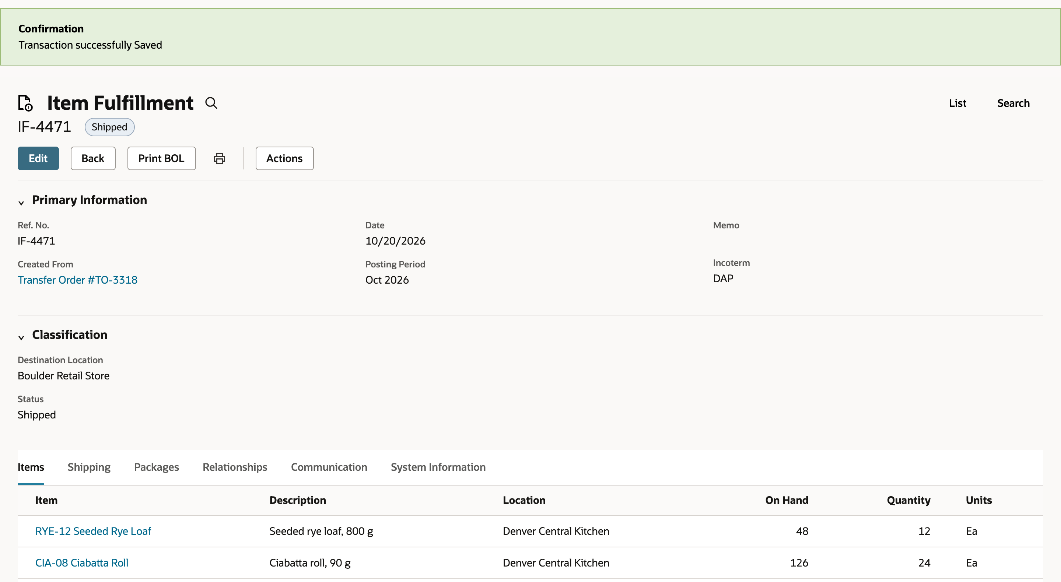The height and width of the screenshot is (582, 1061).
Task: Collapse the Primary Information section
Action: [21, 203]
